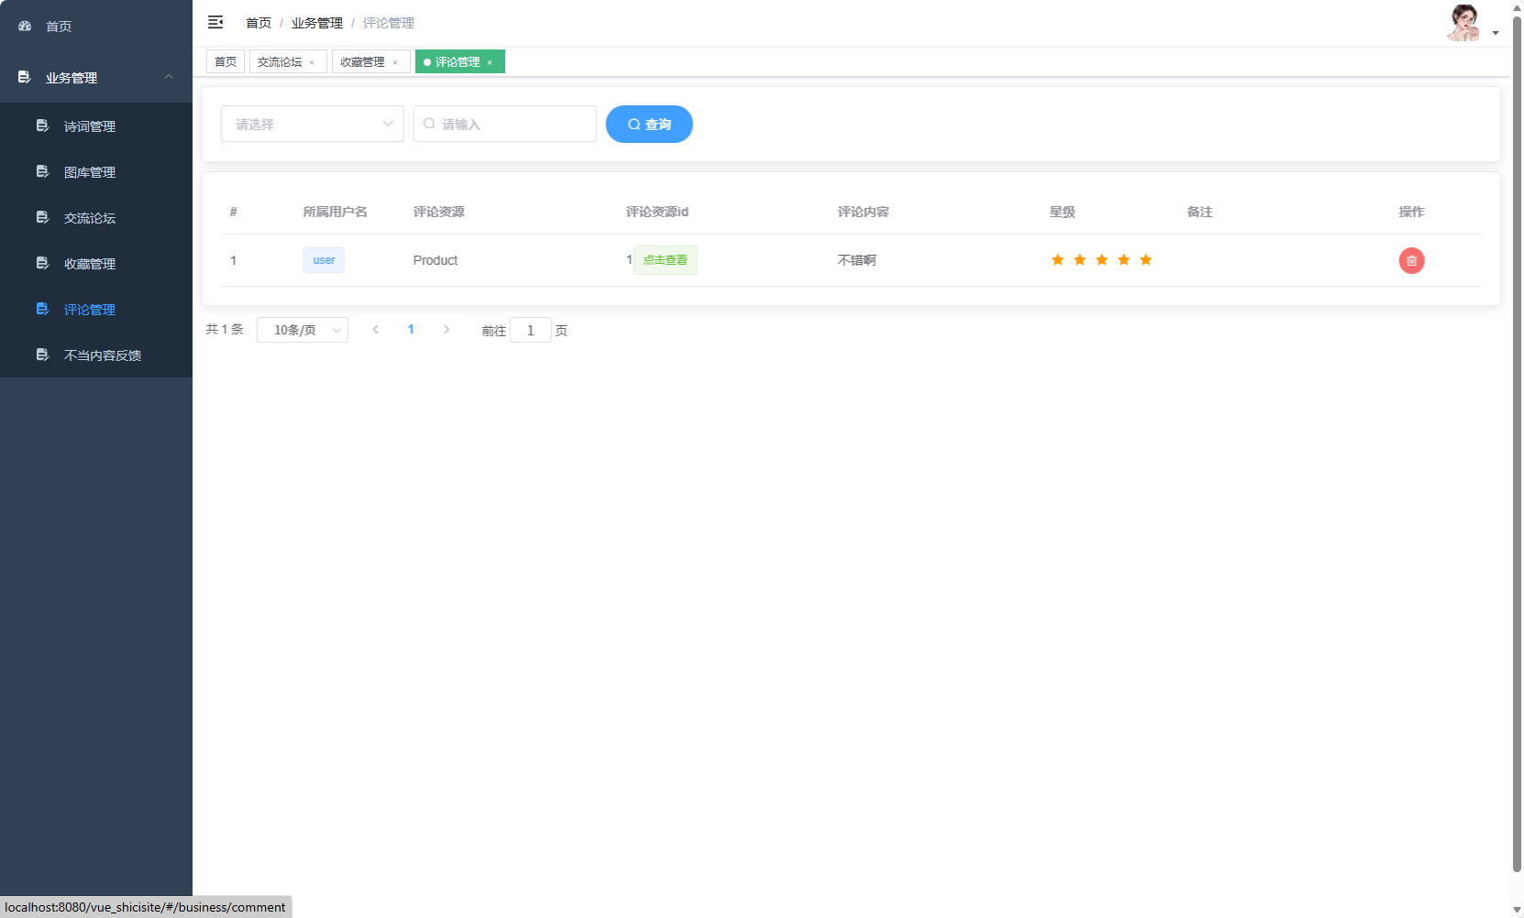Image resolution: width=1524 pixels, height=918 pixels.
Task: Close the 交流论坛 tab
Action: [312, 62]
